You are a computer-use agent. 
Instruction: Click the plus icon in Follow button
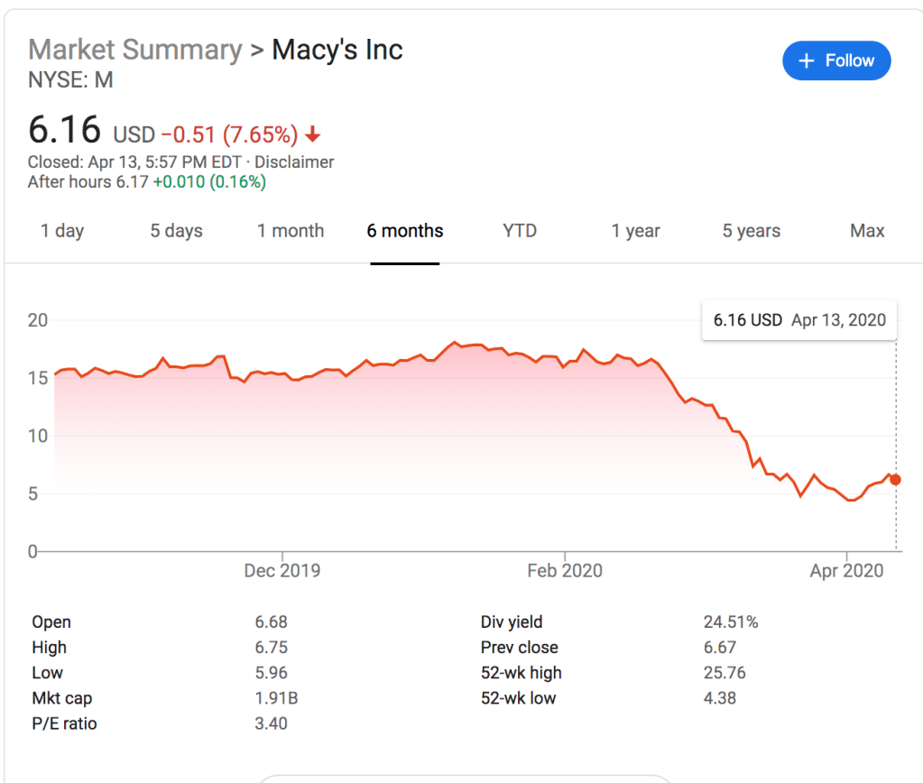808,61
